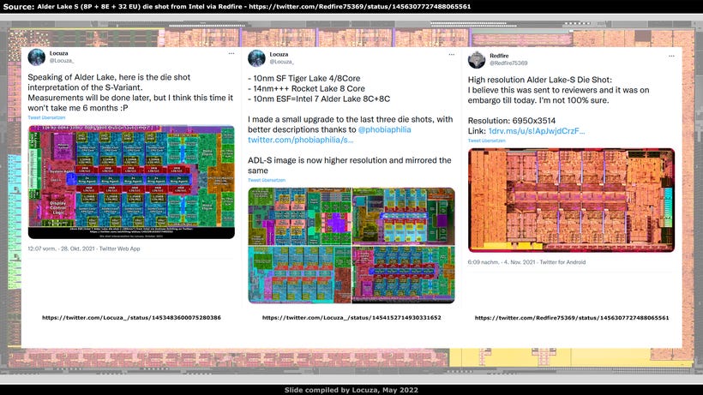Open the Tiger Lake die shot thumbnail (top-left of grid)

(299, 216)
